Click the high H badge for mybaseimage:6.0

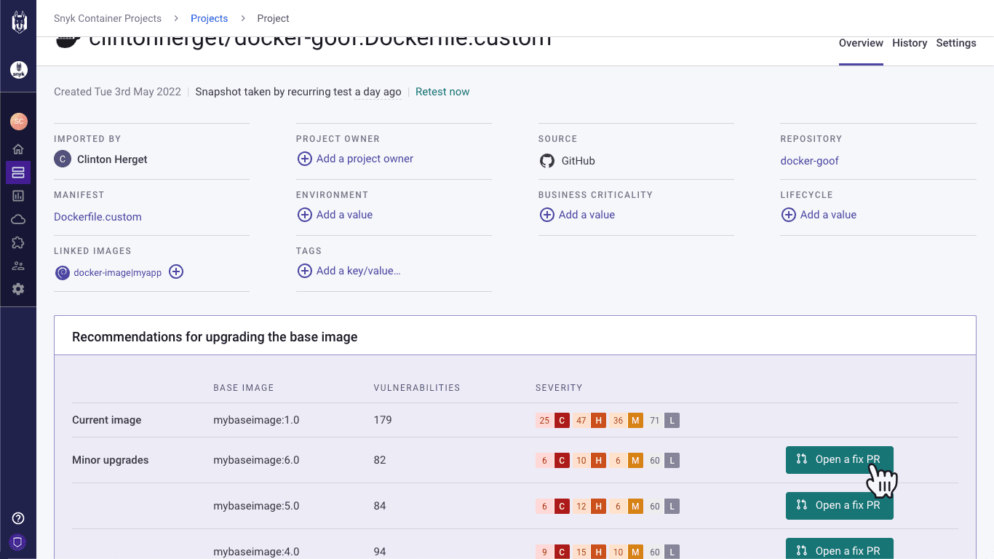[598, 461]
